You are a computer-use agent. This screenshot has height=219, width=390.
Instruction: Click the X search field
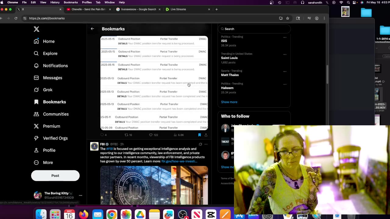click(254, 29)
